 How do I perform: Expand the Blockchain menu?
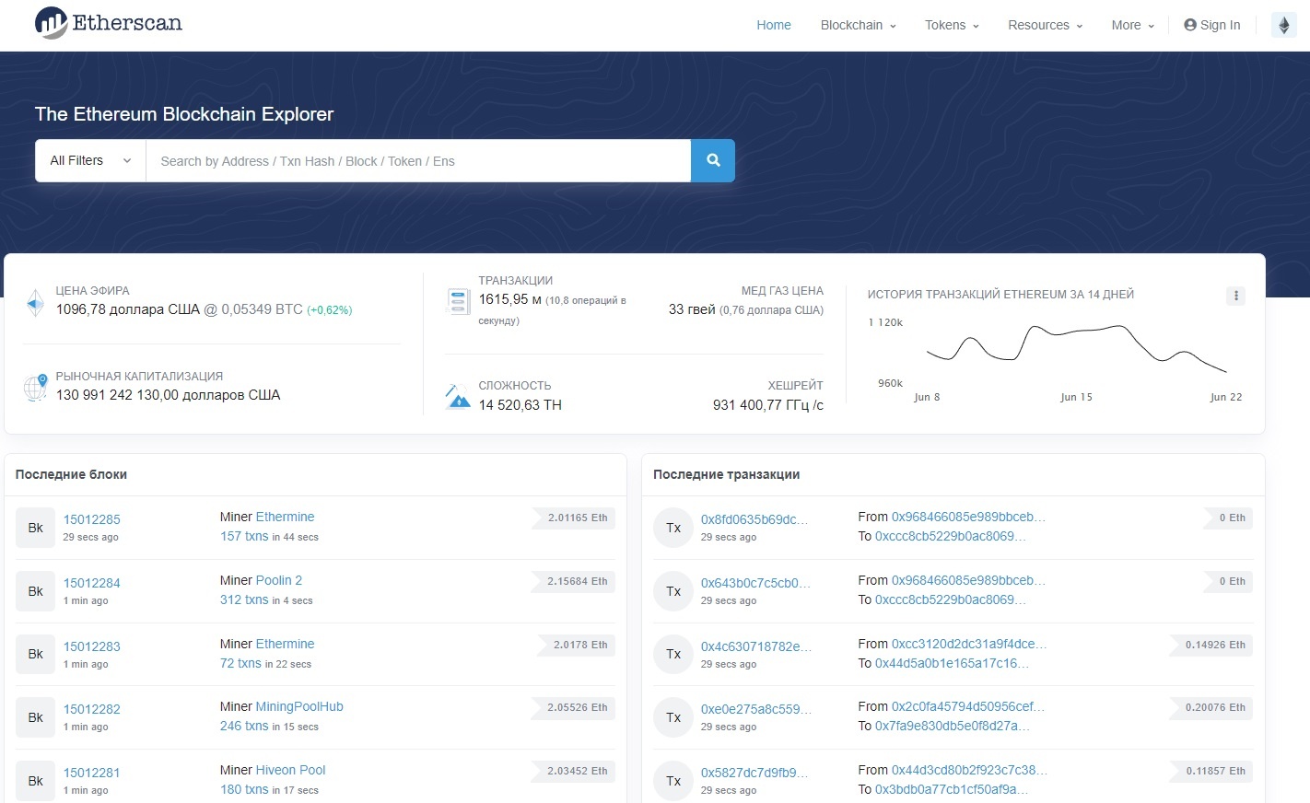point(858,25)
